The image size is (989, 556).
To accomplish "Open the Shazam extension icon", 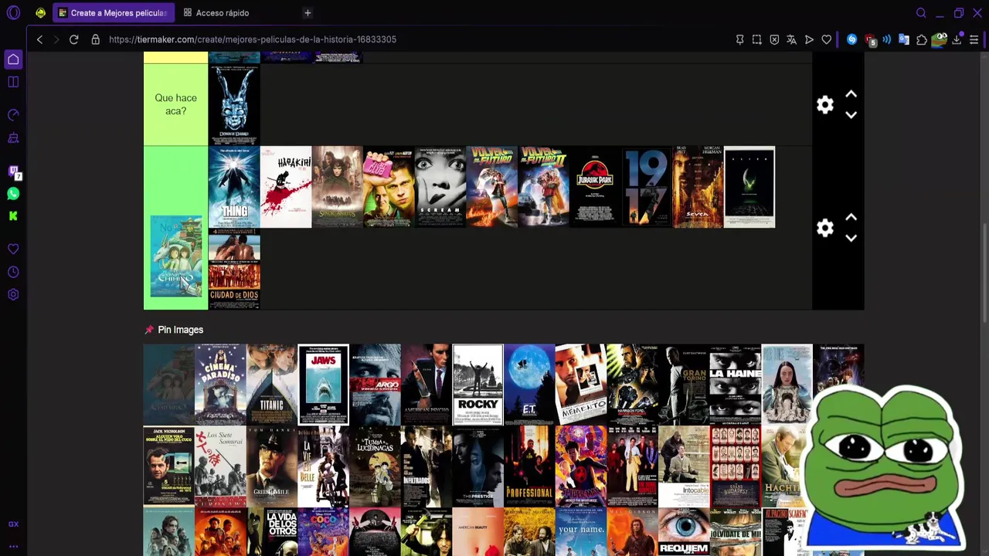I will point(851,39).
